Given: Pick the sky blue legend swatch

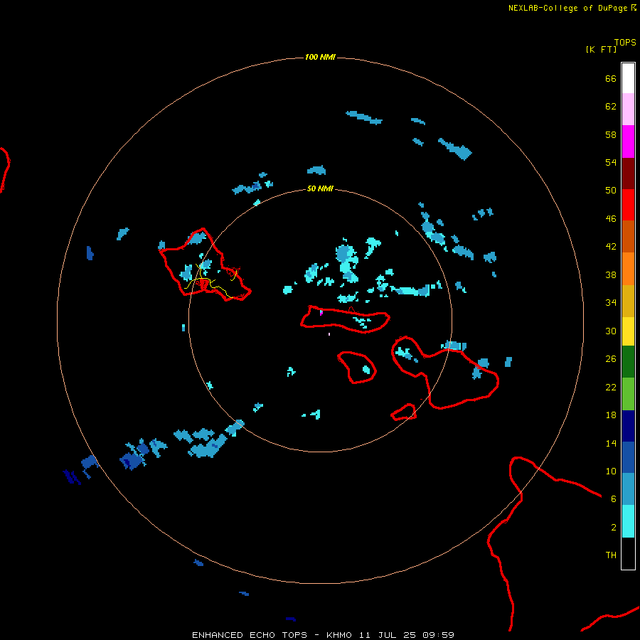Looking at the screenshot, I should click(x=628, y=489).
